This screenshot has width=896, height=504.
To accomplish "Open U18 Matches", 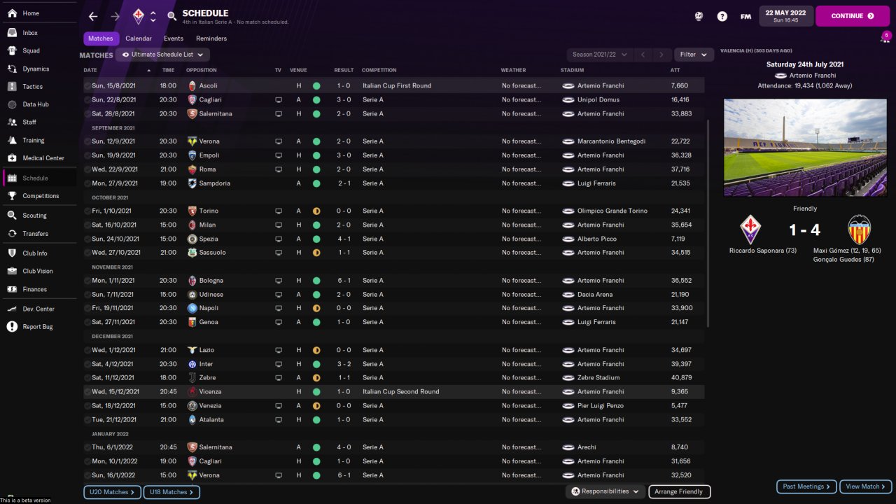I will [x=171, y=492].
